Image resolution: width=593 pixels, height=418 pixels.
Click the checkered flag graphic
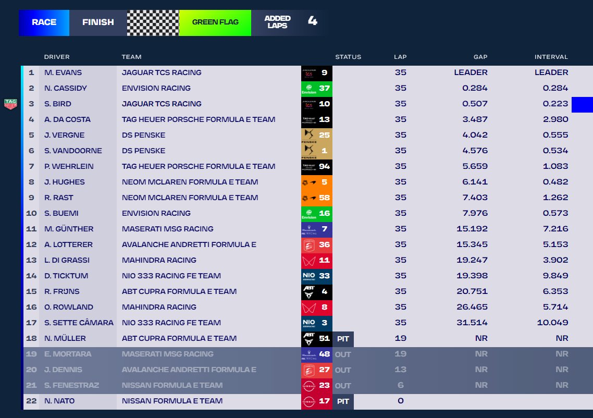[x=153, y=23]
